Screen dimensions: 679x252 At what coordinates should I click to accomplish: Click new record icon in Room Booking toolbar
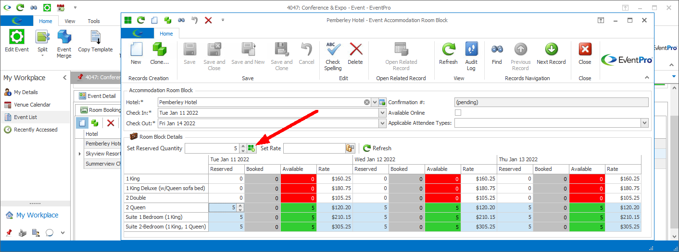tap(82, 123)
